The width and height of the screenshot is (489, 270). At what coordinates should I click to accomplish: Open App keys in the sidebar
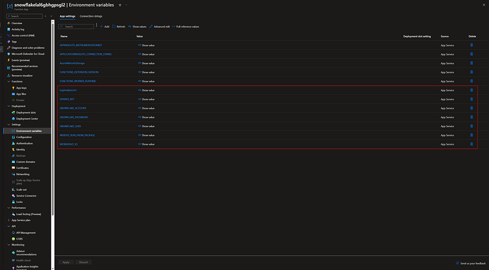point(21,88)
